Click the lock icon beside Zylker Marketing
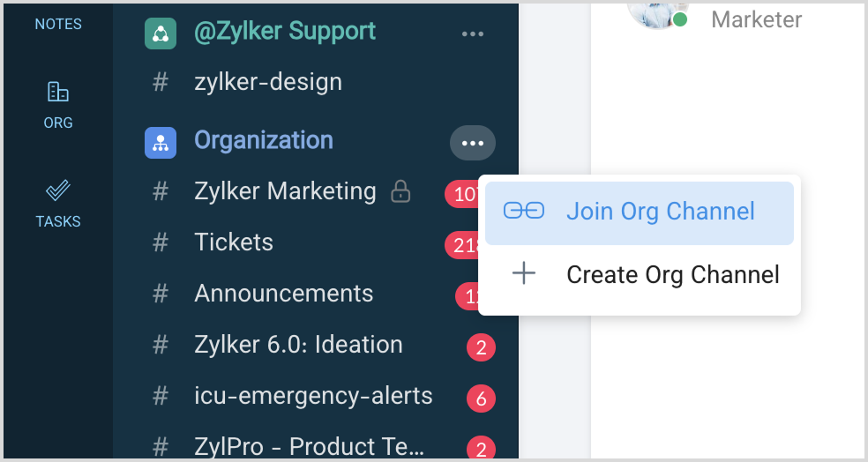 coord(400,191)
